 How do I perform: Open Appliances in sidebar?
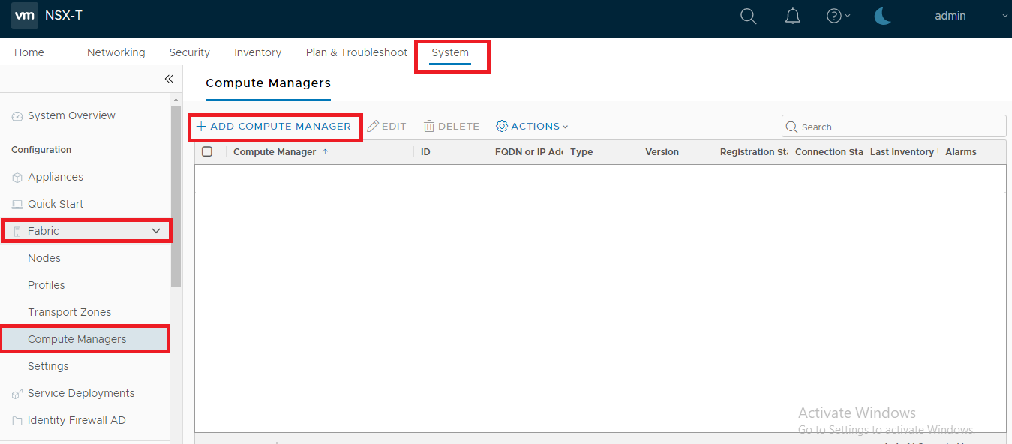click(x=56, y=177)
